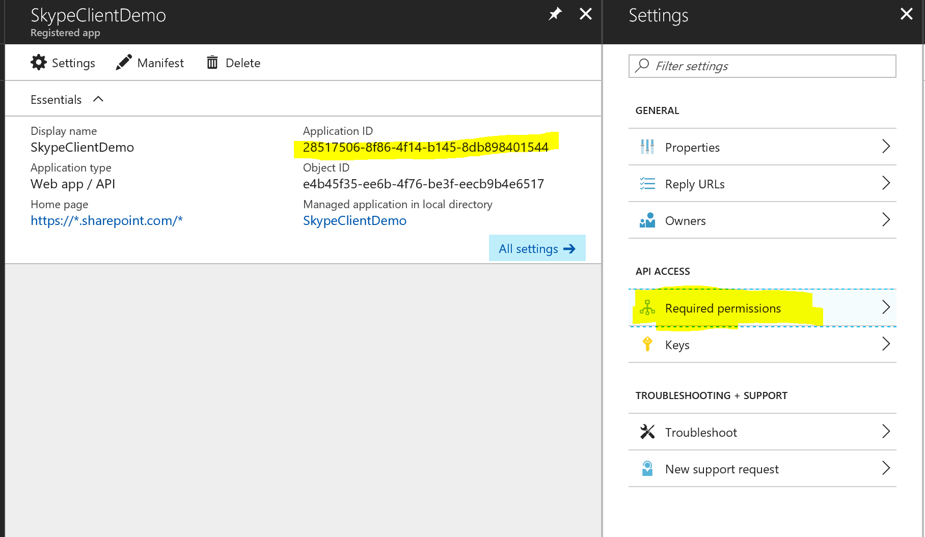Click the GENERAL section heading
The image size is (925, 537).
(657, 110)
